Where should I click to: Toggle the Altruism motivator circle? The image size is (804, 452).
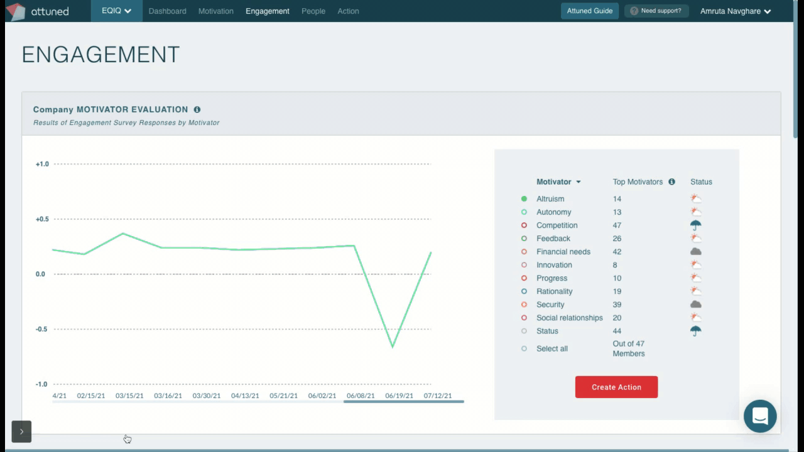[x=524, y=199]
